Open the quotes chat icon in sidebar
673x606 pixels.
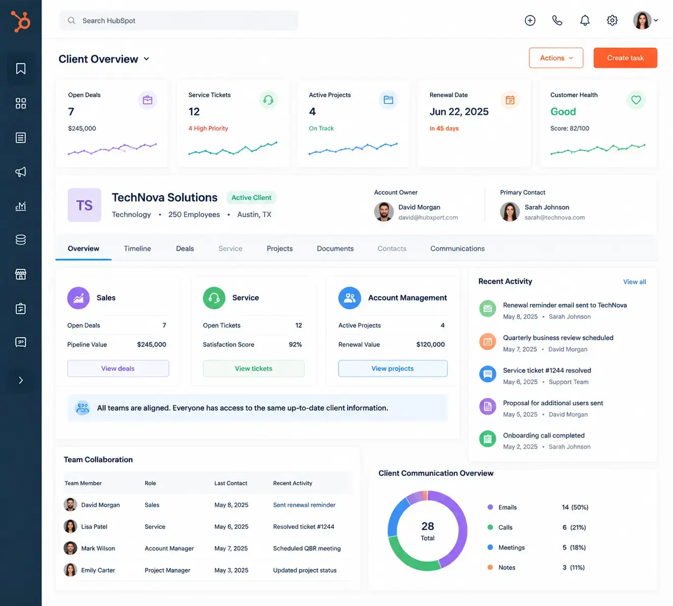pyautogui.click(x=21, y=342)
